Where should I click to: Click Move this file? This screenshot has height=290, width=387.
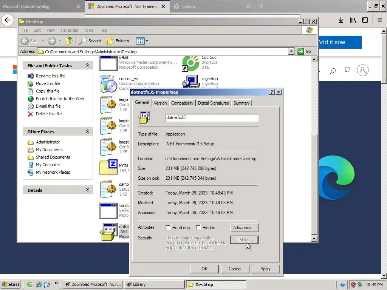click(48, 83)
